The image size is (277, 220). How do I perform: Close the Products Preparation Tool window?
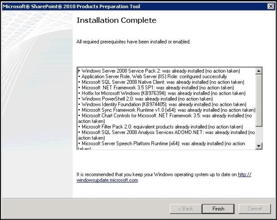coord(271,6)
